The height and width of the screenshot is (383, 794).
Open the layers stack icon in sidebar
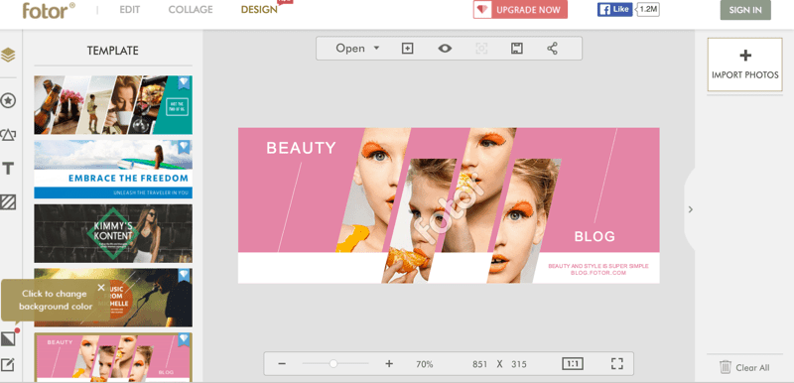(x=8, y=55)
